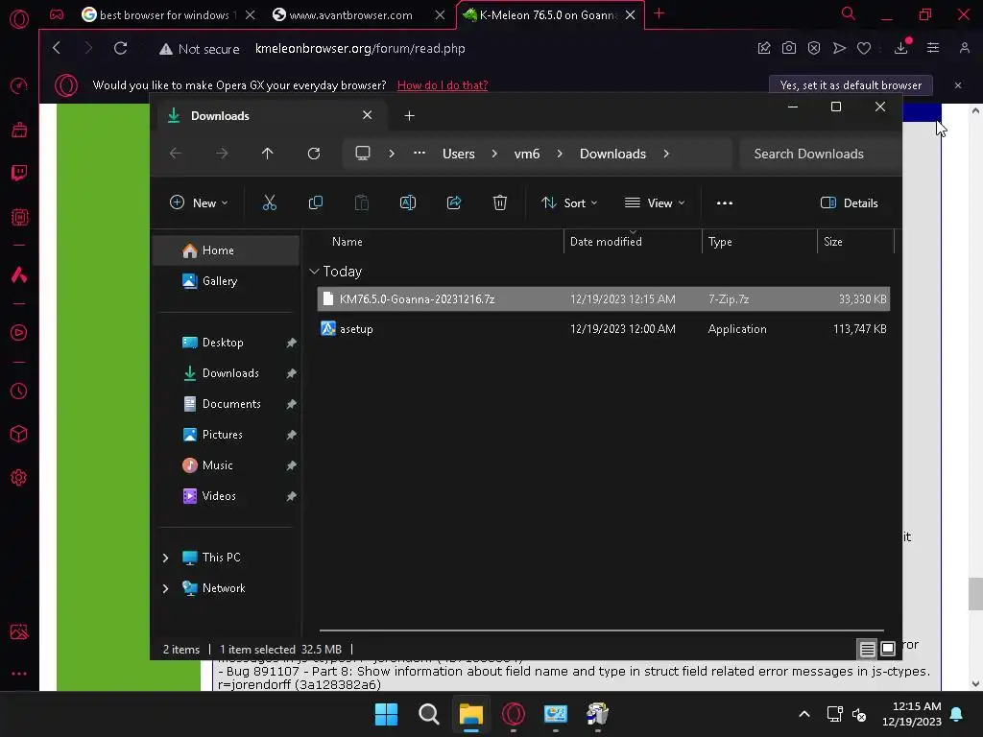
Task: Switch to large thumbnails view icon in status bar
Action: click(x=888, y=650)
